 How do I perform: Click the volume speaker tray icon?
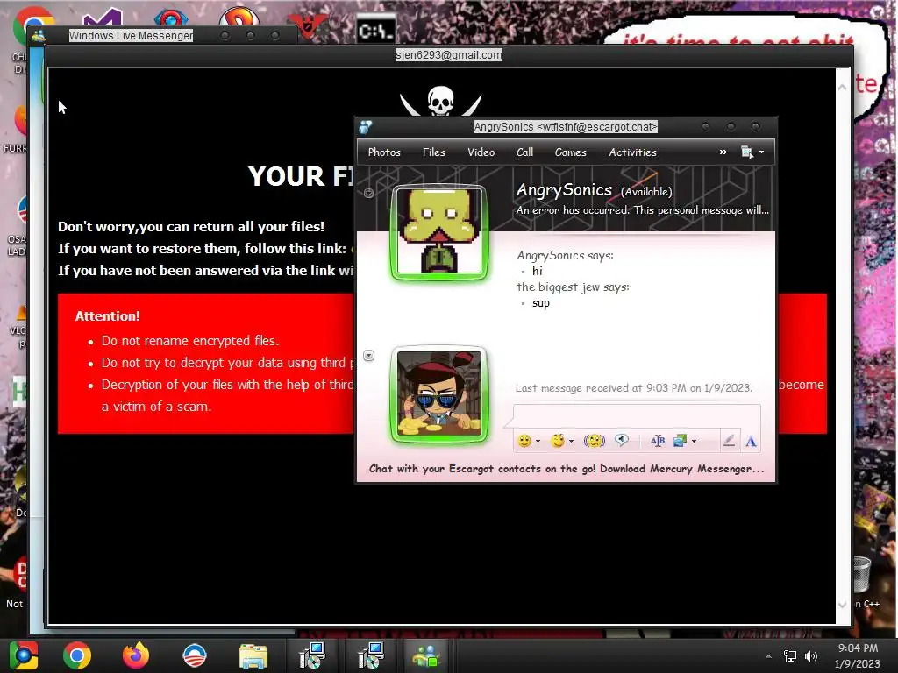pyautogui.click(x=811, y=656)
